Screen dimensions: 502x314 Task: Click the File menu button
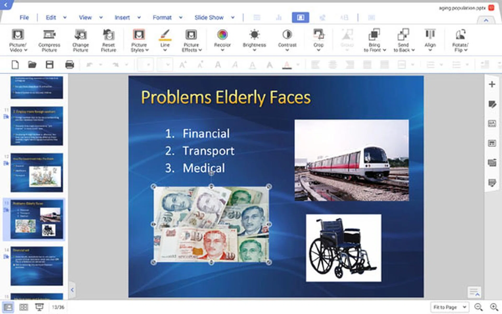pyautogui.click(x=24, y=18)
